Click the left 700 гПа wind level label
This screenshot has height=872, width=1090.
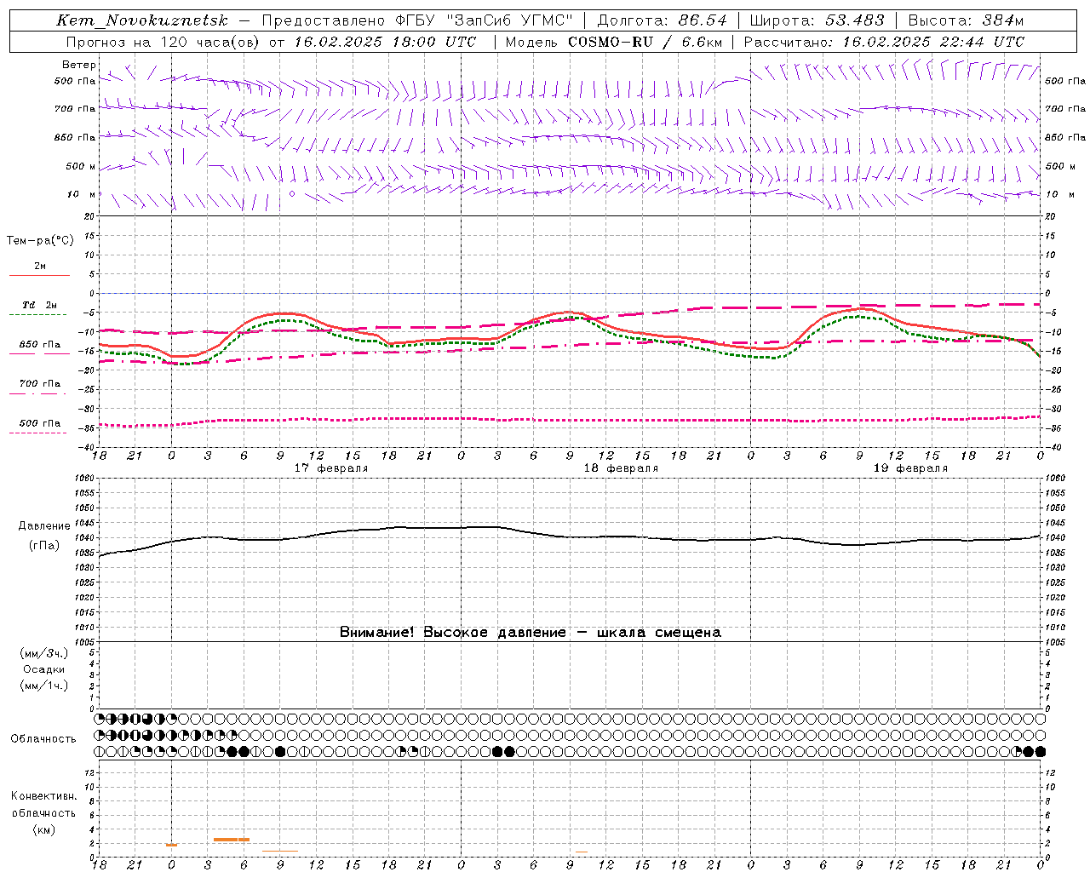pos(75,109)
